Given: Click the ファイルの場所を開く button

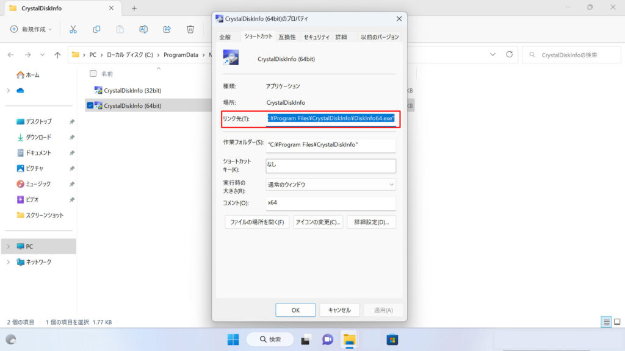Looking at the screenshot, I should (x=257, y=222).
